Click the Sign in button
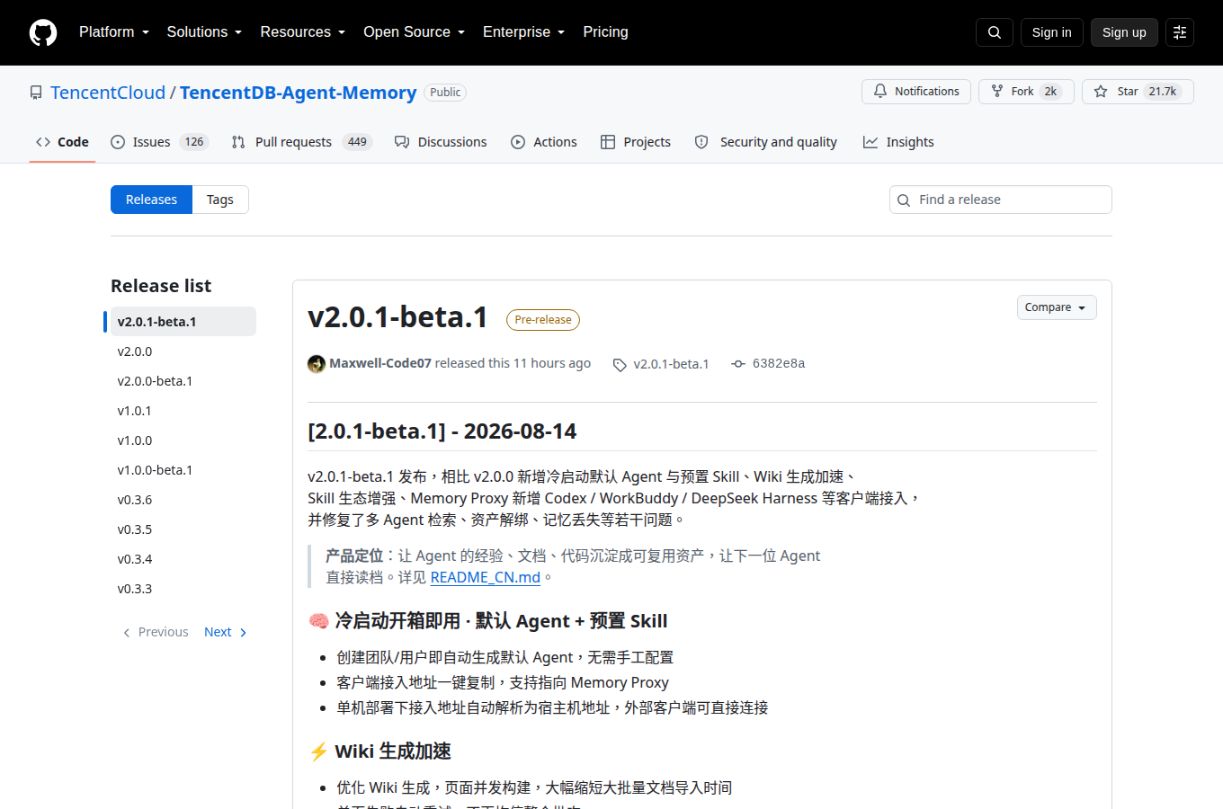The height and width of the screenshot is (809, 1223). (x=1052, y=32)
